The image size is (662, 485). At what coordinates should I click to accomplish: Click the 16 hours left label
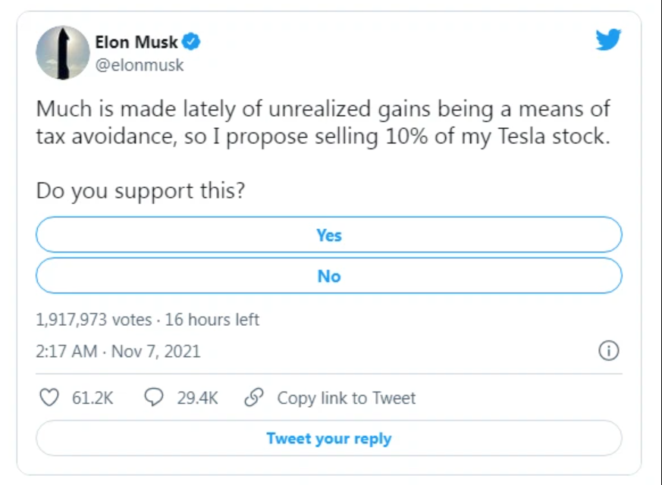[x=212, y=320]
